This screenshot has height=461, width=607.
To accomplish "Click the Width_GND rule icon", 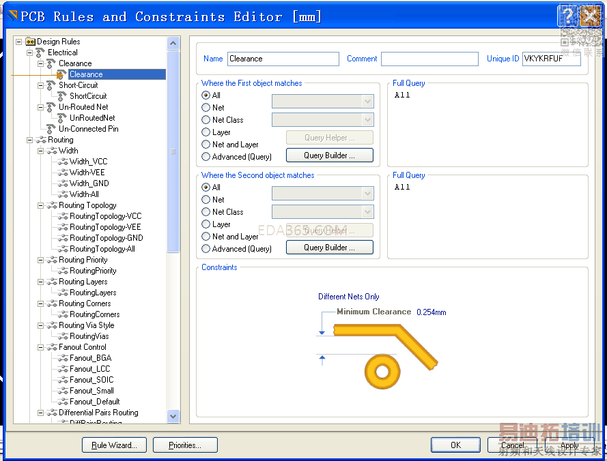I will tap(63, 183).
